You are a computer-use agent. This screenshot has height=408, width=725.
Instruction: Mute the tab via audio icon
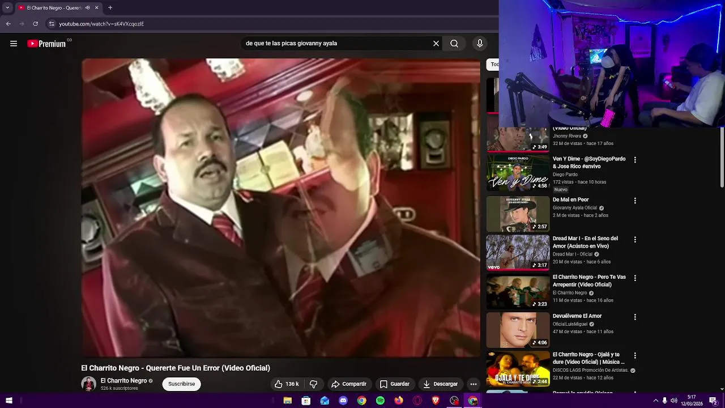tap(87, 8)
